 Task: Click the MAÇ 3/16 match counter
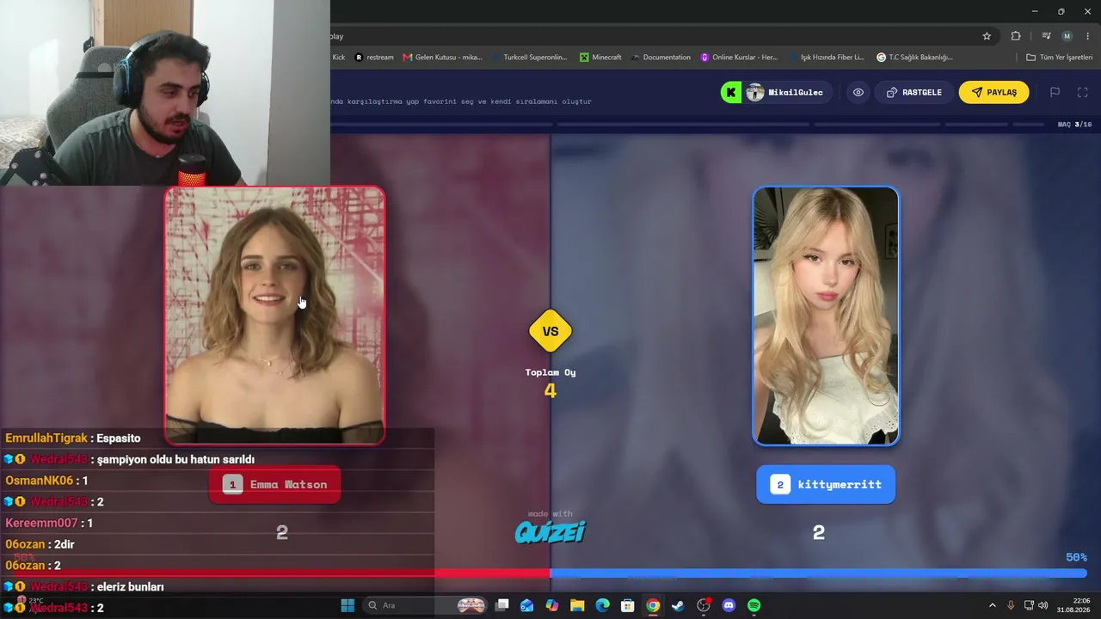pyautogui.click(x=1075, y=125)
